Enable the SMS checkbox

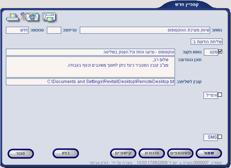(x=220, y=137)
